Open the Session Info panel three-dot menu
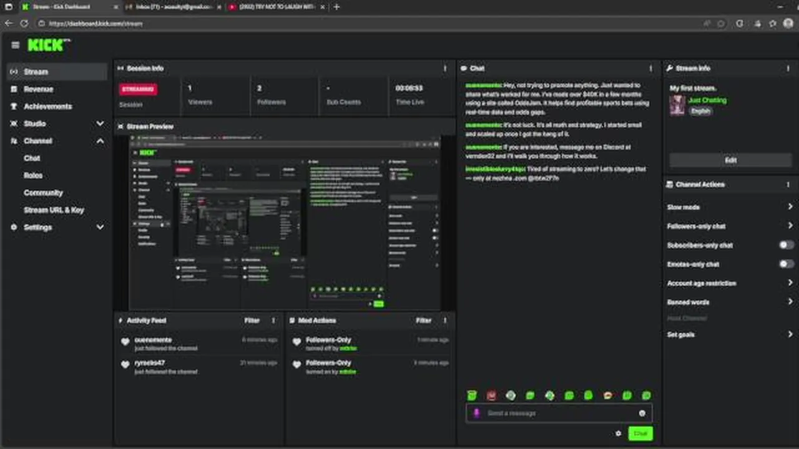799x449 pixels. (445, 69)
